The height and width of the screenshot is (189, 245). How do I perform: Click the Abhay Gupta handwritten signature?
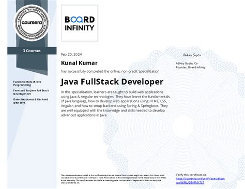click(192, 55)
